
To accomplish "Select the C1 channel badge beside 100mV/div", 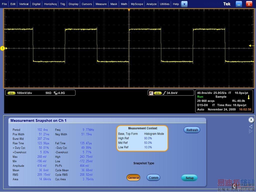I will point(11,93).
